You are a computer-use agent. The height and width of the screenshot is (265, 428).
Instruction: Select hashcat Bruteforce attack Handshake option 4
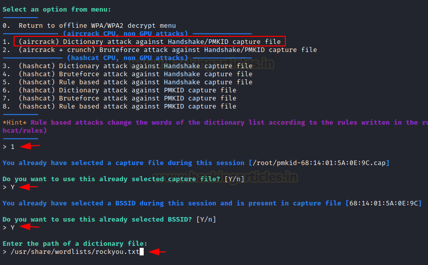click(x=128, y=74)
